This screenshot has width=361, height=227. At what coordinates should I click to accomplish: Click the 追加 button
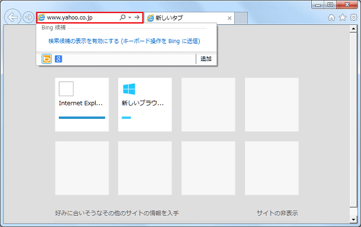[x=206, y=59]
